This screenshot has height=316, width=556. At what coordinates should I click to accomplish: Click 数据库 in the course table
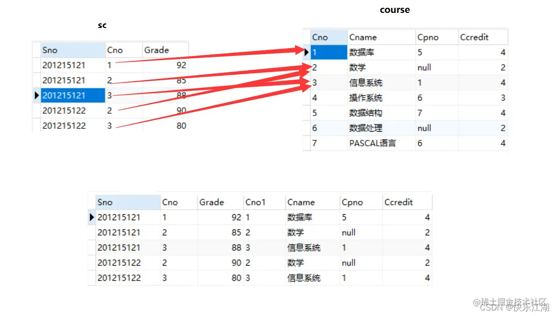tap(361, 52)
